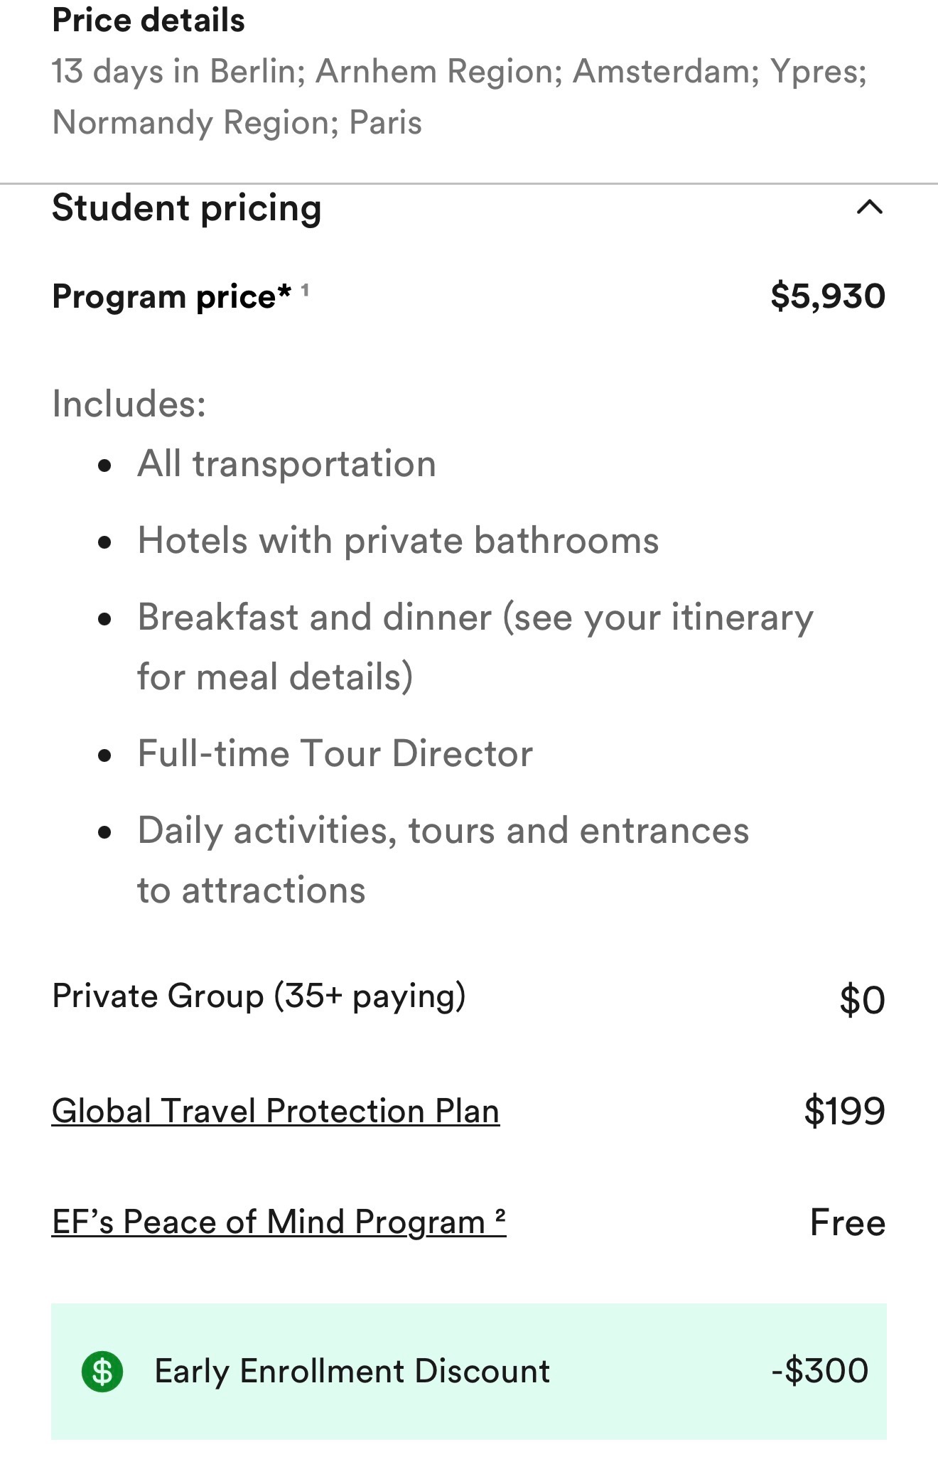Click the Breakfast and dinner list item
This screenshot has height=1479, width=938.
click(x=475, y=618)
